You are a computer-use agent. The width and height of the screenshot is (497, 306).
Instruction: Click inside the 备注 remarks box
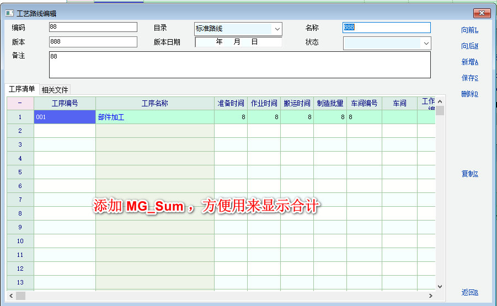click(239, 65)
